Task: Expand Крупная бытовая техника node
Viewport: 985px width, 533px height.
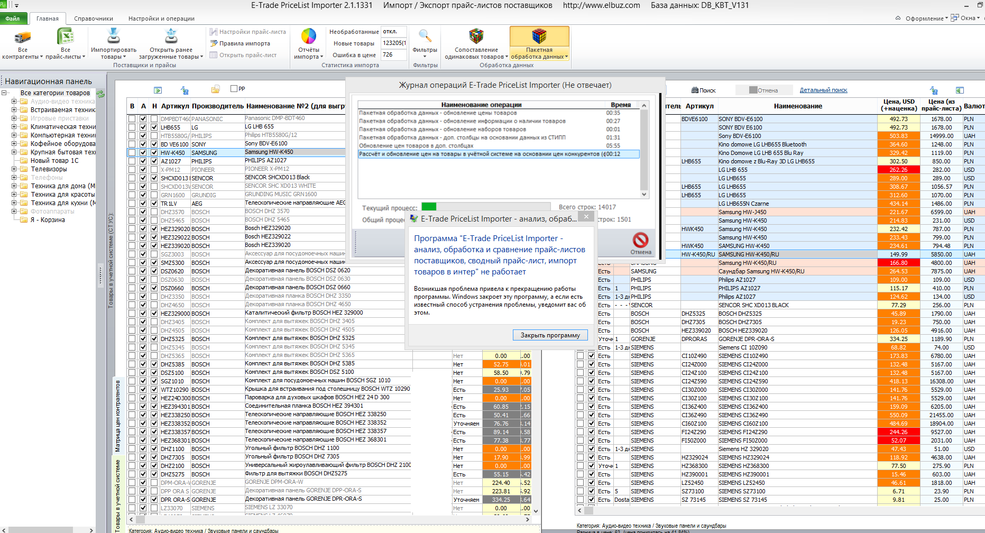Action: [14, 152]
